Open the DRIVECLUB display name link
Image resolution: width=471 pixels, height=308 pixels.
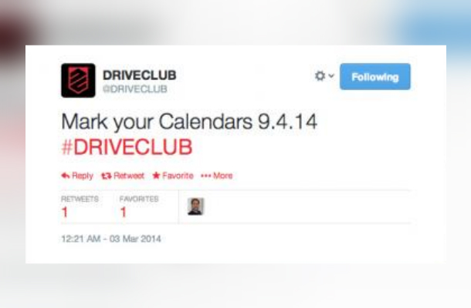140,75
